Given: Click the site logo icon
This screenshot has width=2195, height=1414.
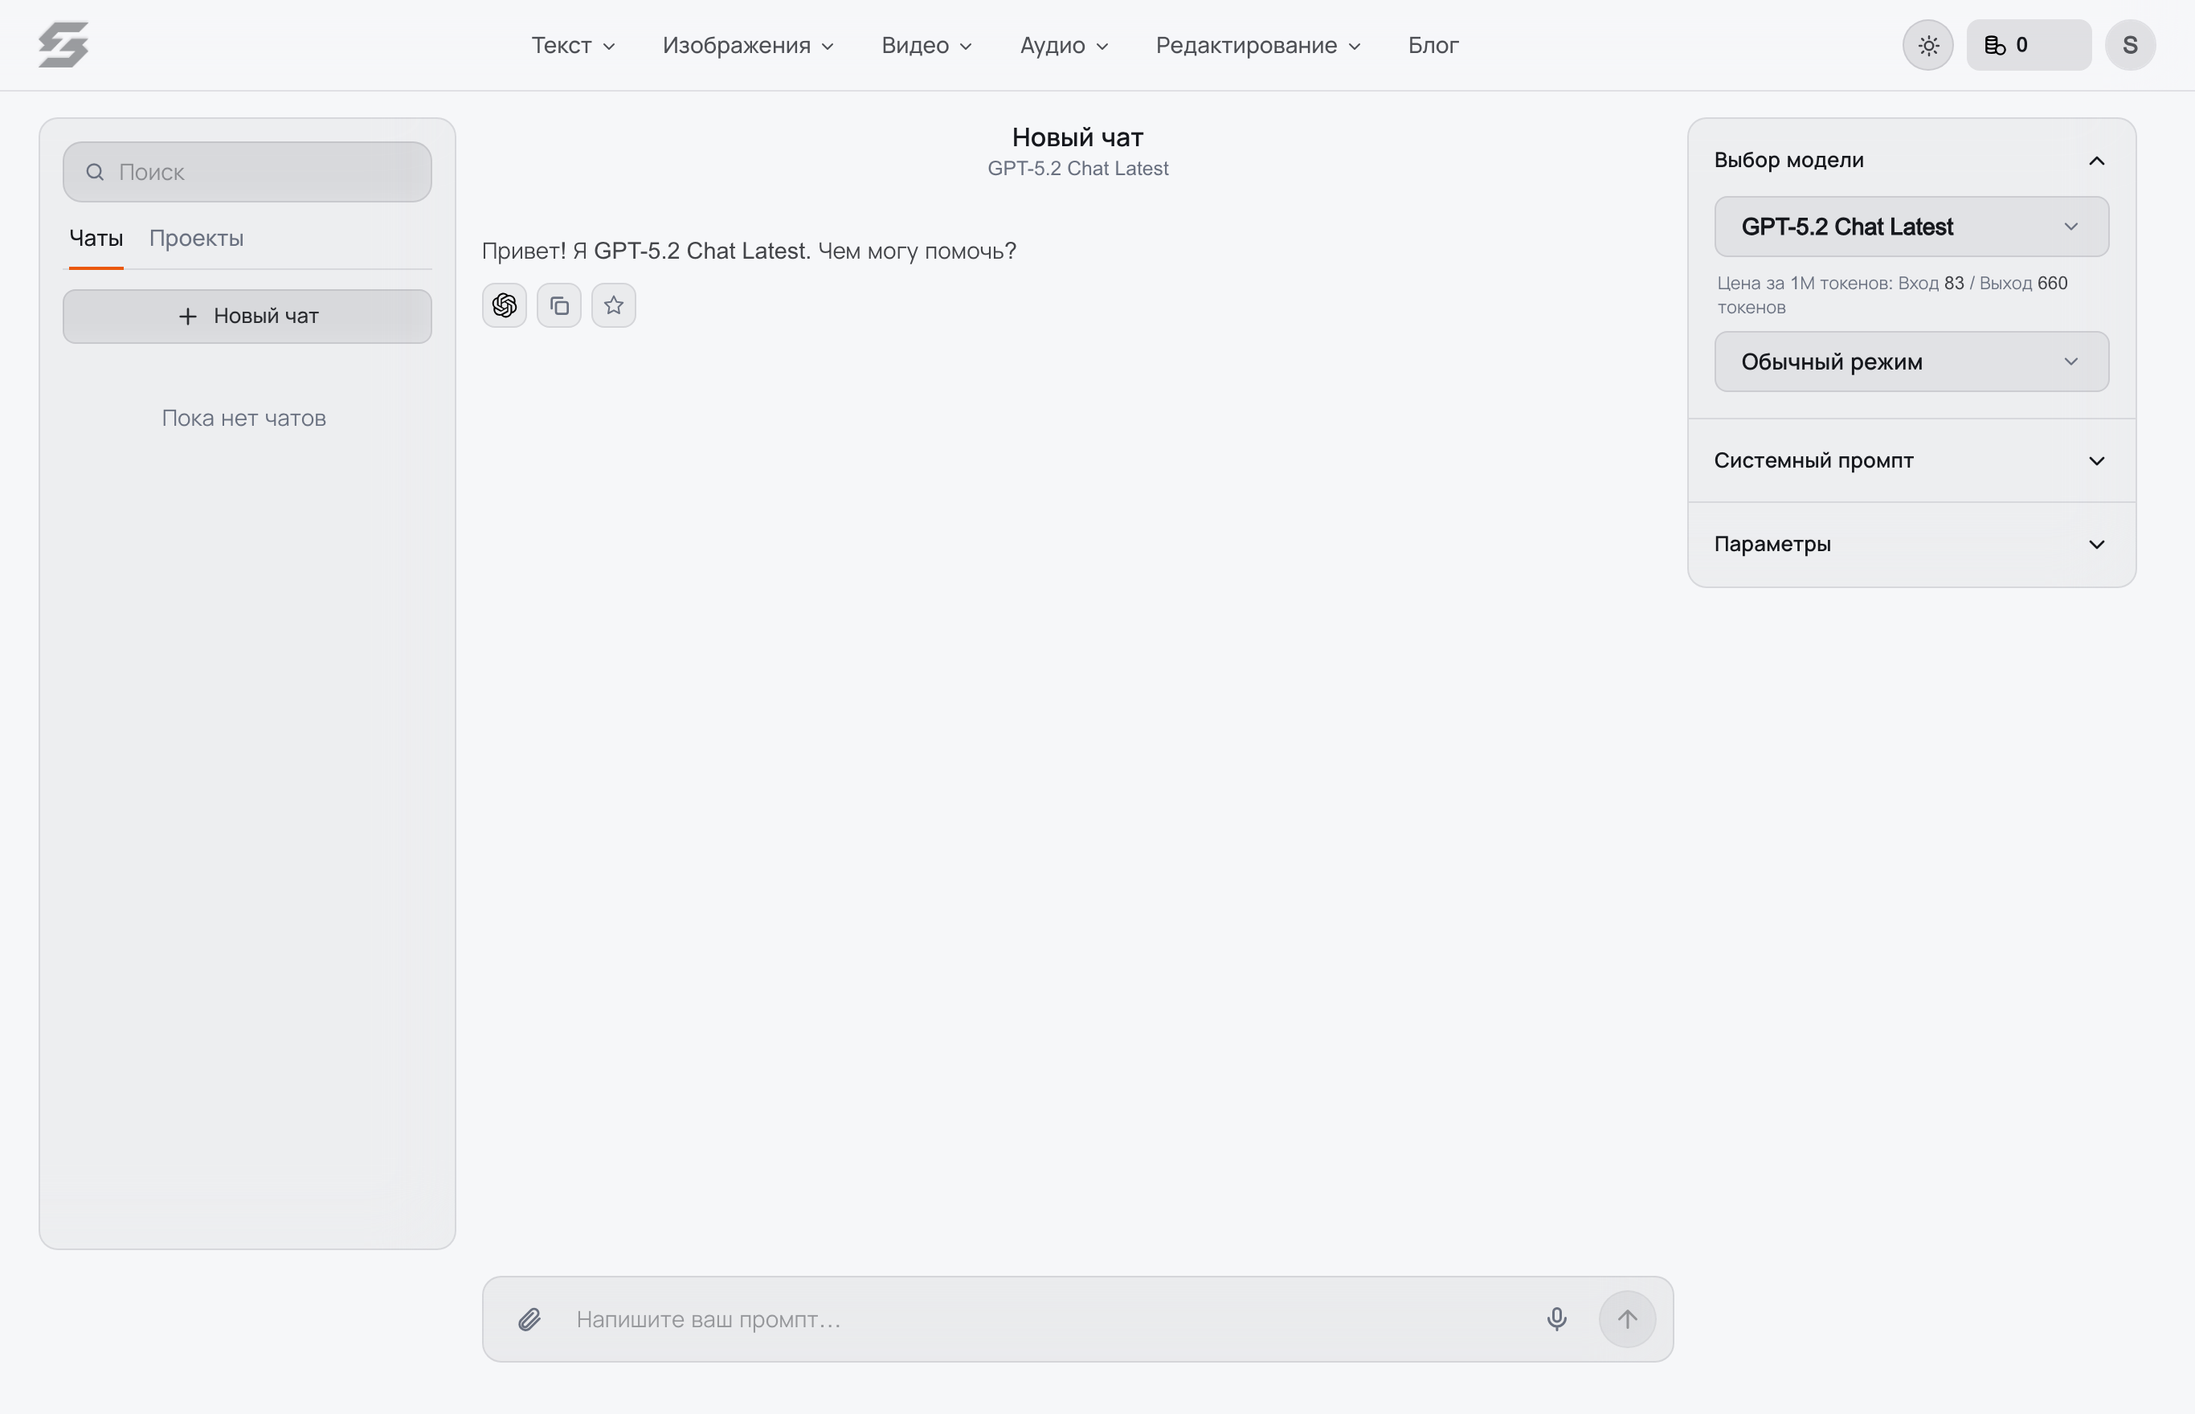Looking at the screenshot, I should pos(63,45).
